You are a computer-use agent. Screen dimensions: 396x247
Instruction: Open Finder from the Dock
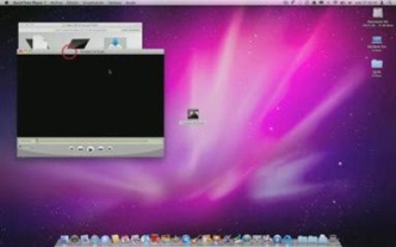[64, 239]
